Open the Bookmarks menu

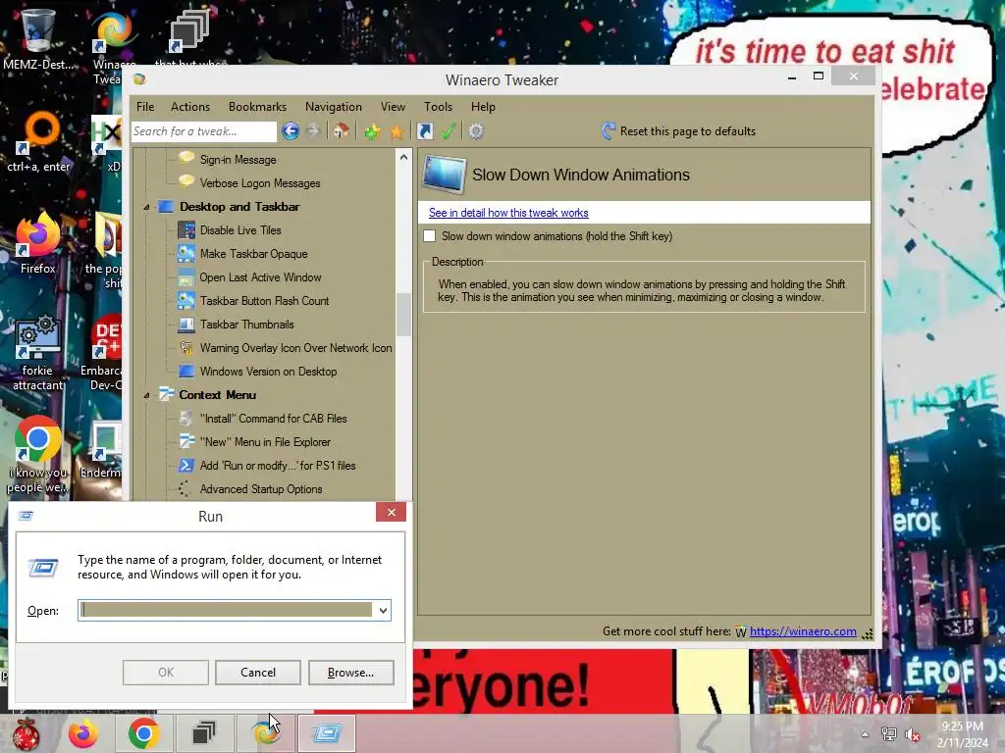tap(258, 107)
